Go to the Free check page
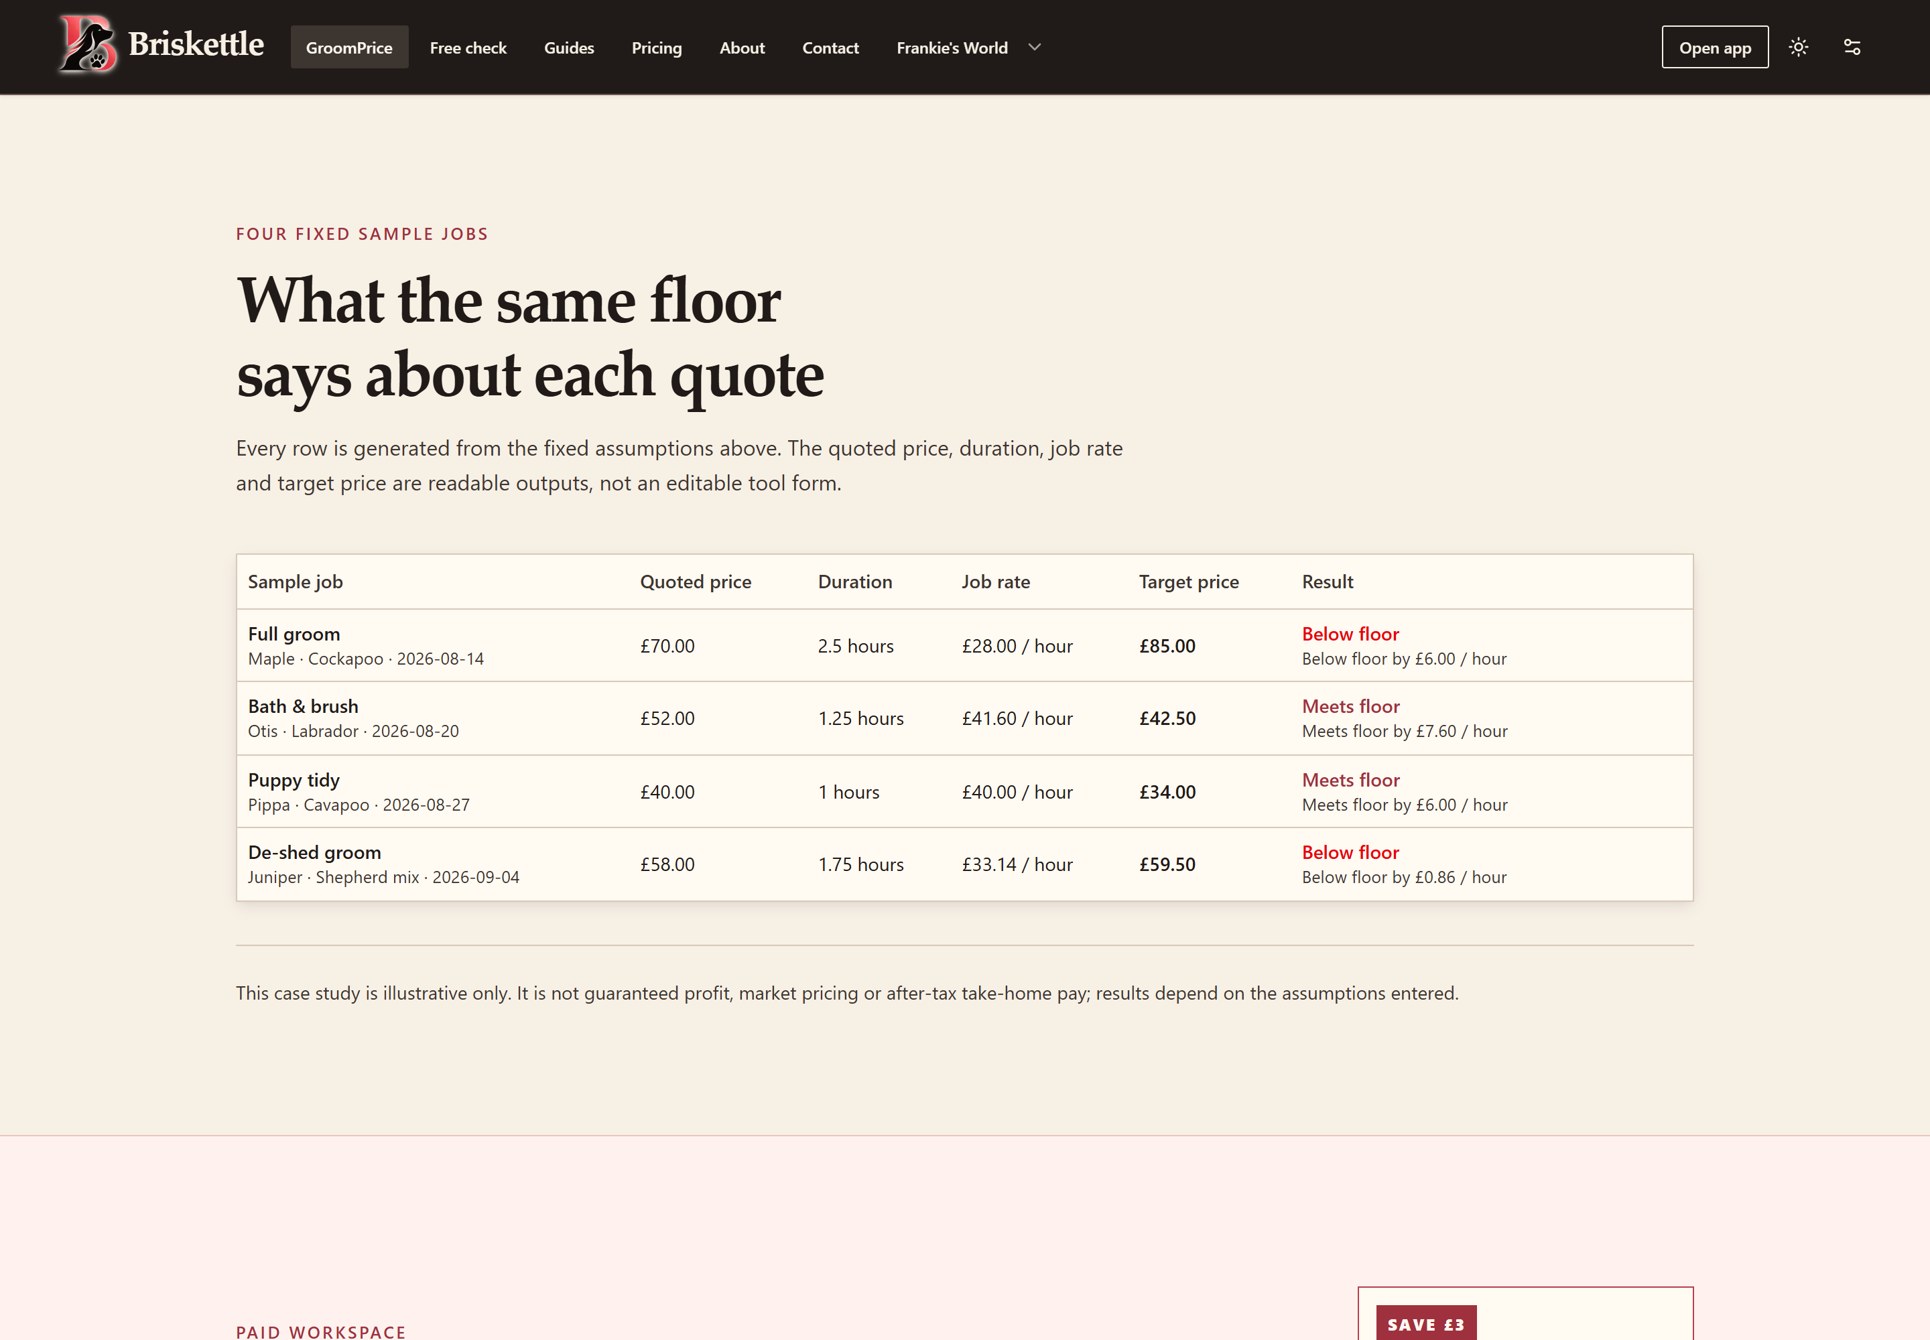The width and height of the screenshot is (1930, 1340). click(468, 48)
